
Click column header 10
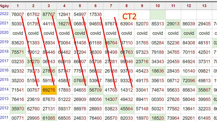[x=157, y=6]
